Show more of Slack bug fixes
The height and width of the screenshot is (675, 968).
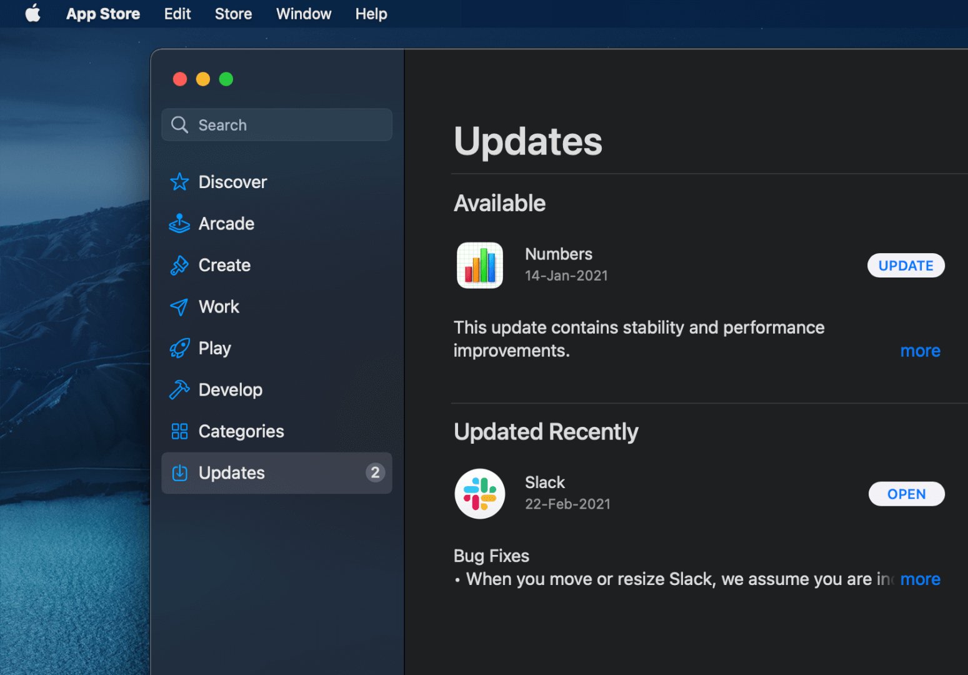point(920,579)
